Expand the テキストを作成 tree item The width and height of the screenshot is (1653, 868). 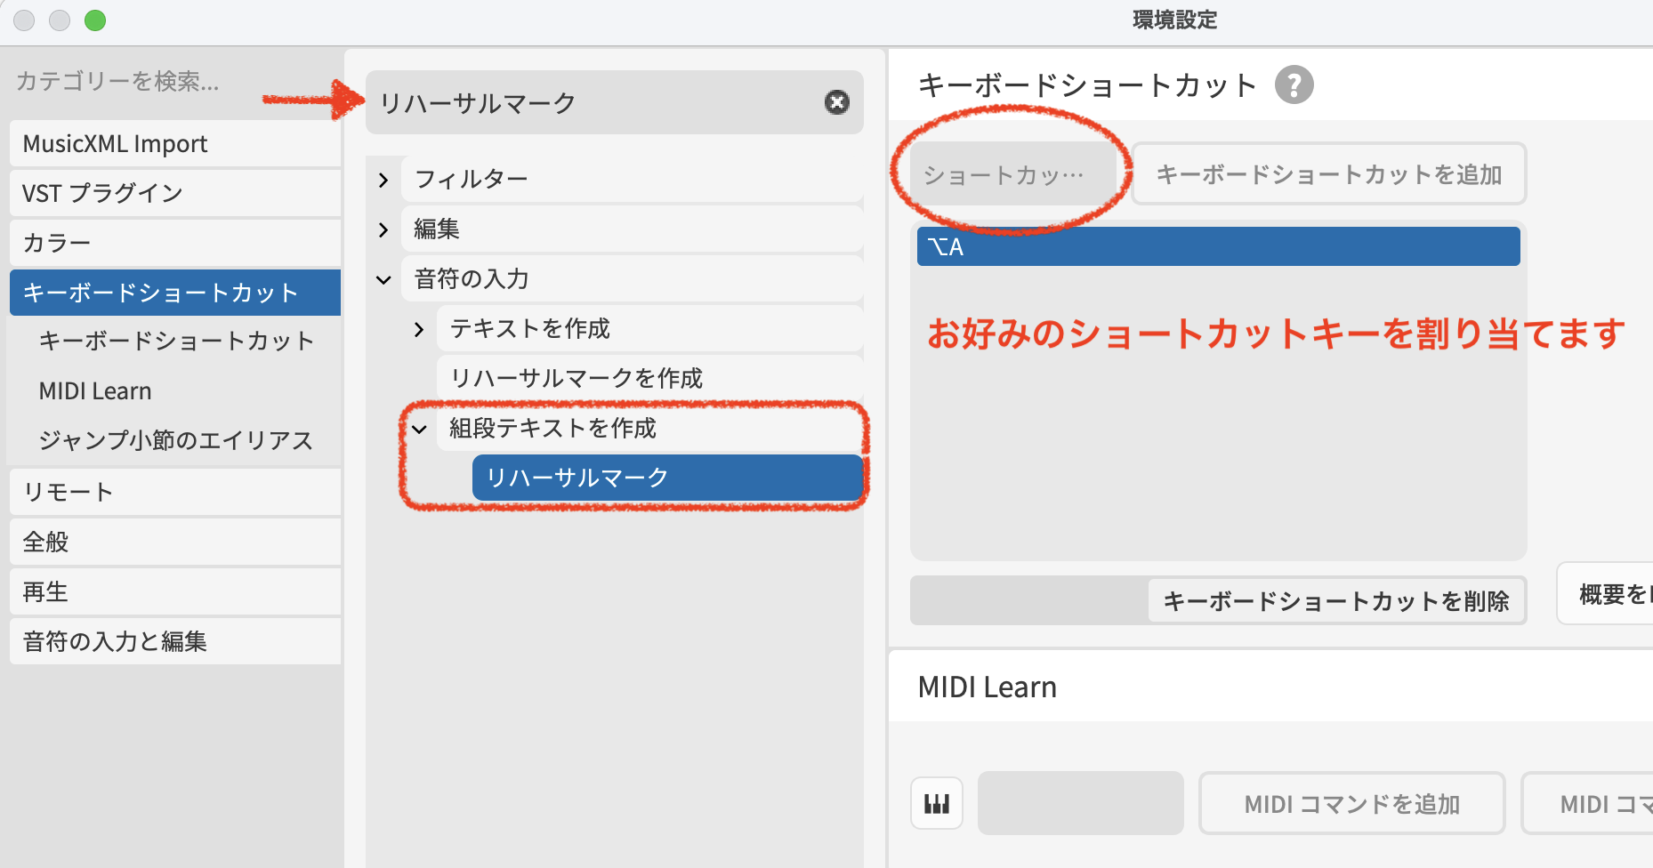(419, 330)
